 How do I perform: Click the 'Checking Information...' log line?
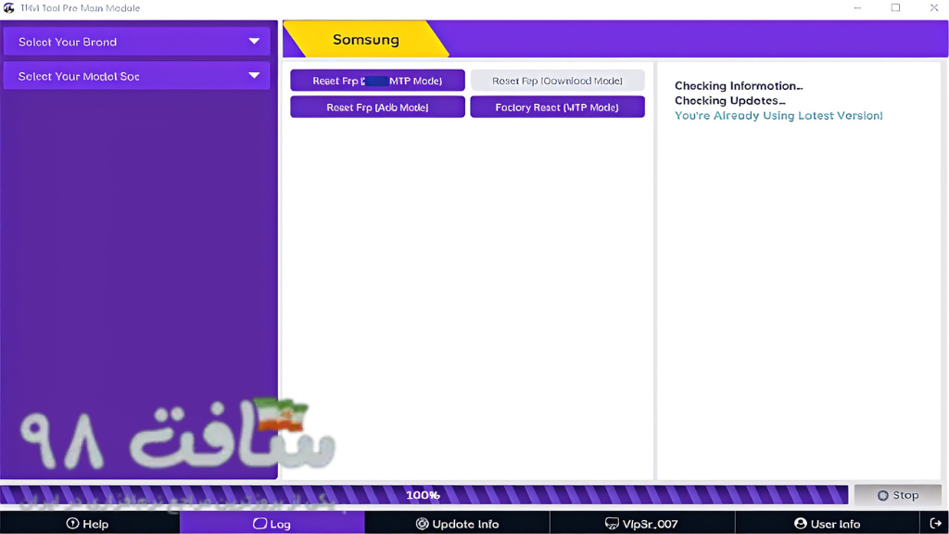(x=739, y=86)
